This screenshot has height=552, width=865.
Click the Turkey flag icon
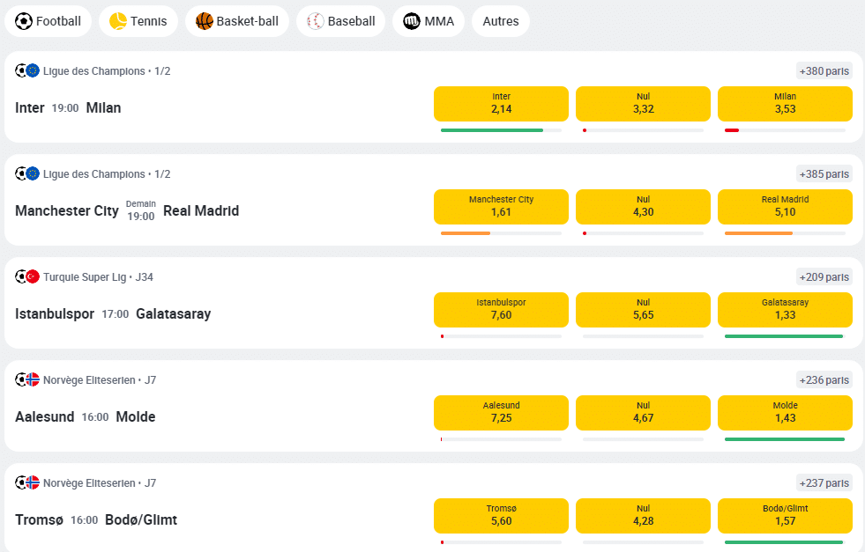33,276
